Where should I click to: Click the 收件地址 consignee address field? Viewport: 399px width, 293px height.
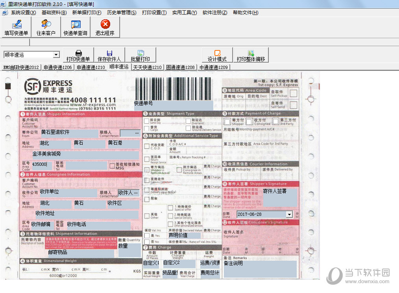click(x=87, y=214)
